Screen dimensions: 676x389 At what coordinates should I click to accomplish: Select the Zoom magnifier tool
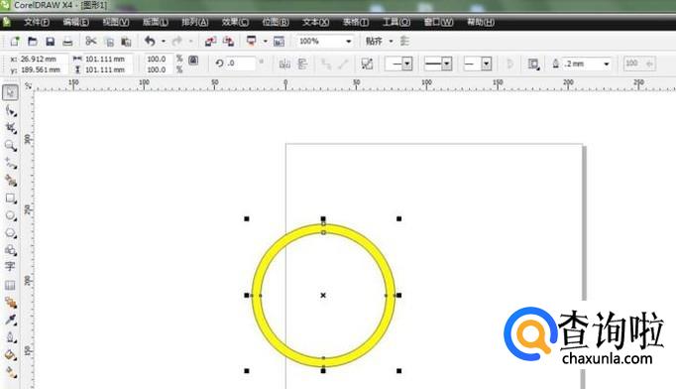[10, 146]
